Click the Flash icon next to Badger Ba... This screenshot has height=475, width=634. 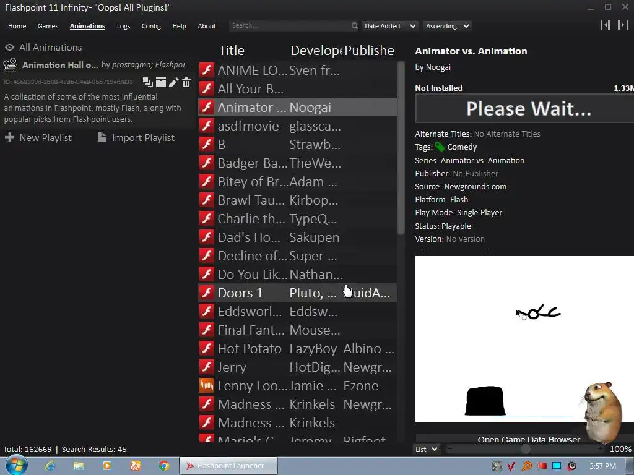point(207,163)
